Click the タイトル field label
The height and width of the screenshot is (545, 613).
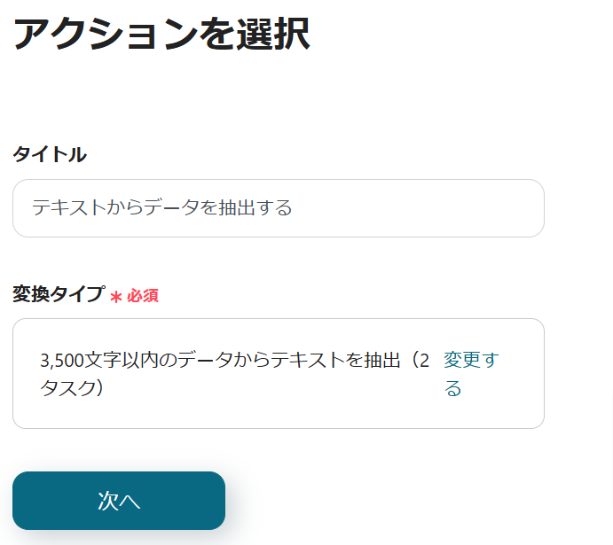(x=50, y=154)
